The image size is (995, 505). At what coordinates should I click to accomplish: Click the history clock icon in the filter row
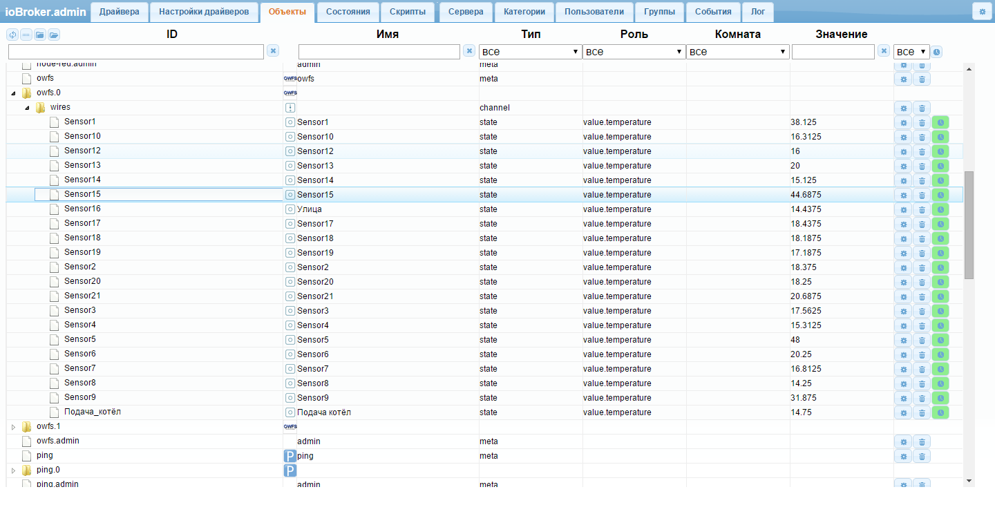pyautogui.click(x=937, y=52)
